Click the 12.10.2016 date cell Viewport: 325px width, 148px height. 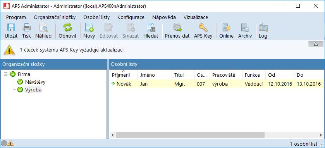[280, 84]
